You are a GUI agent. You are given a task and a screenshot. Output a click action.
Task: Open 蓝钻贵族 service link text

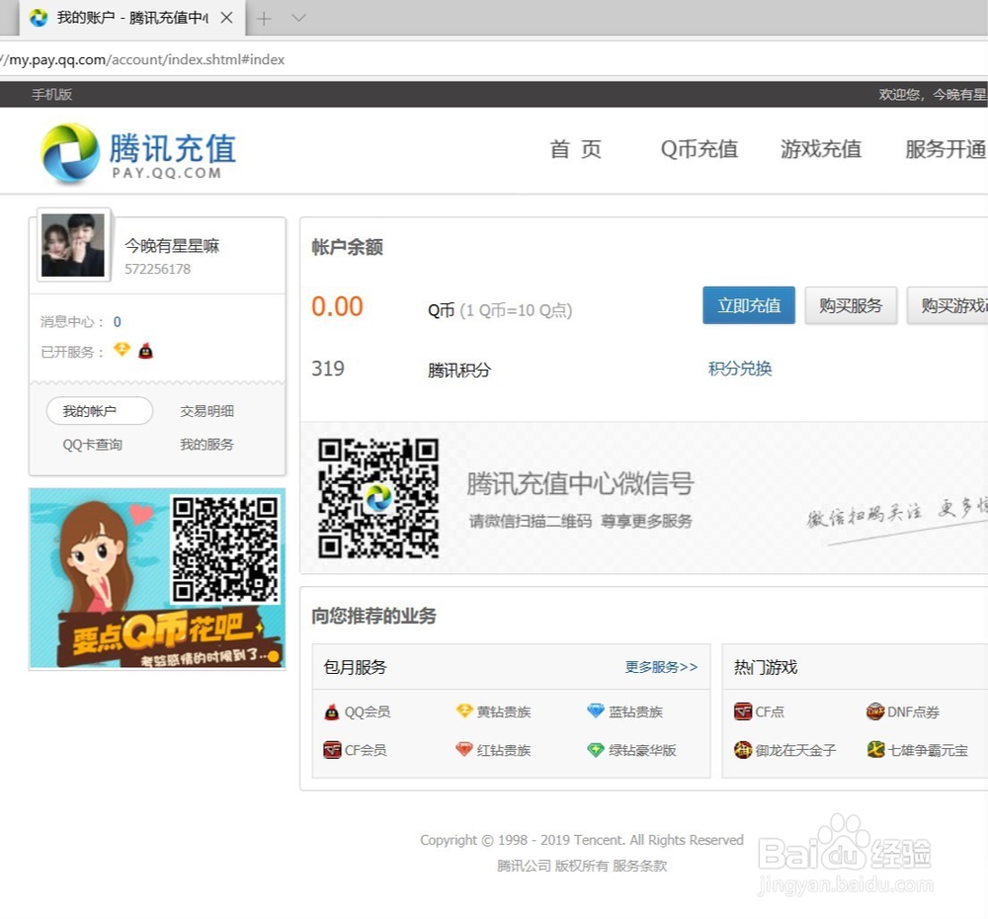tap(635, 712)
